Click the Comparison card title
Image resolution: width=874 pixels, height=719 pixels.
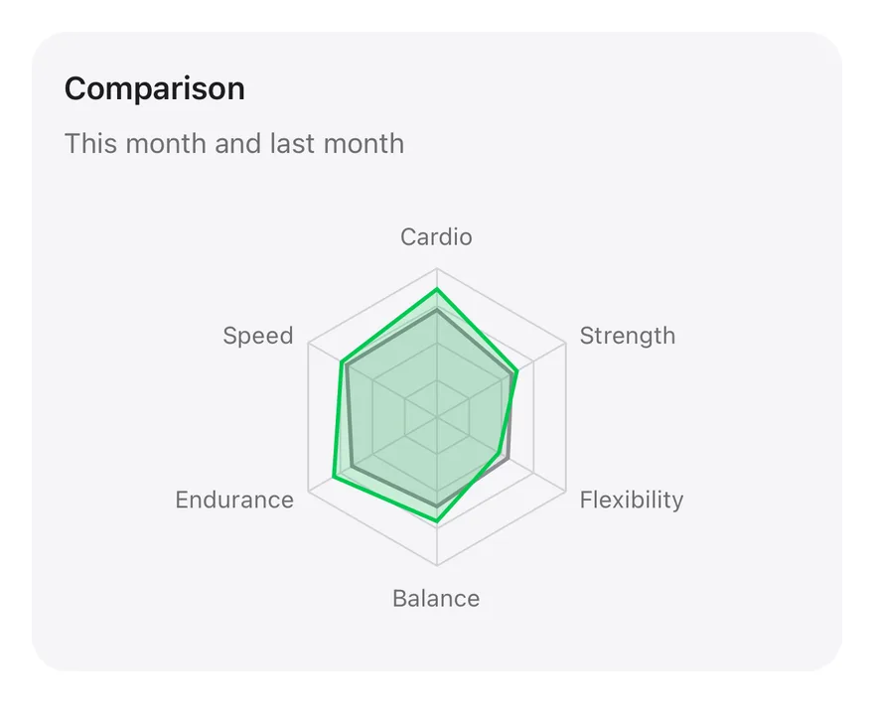[154, 88]
